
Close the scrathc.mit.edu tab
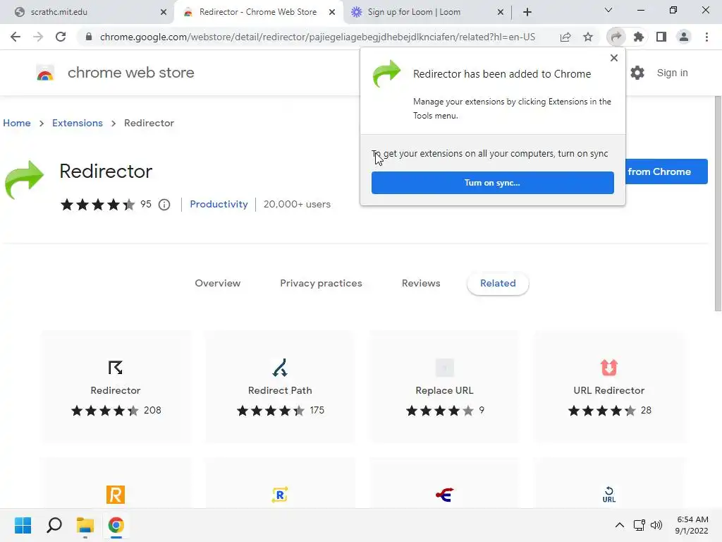pyautogui.click(x=164, y=12)
